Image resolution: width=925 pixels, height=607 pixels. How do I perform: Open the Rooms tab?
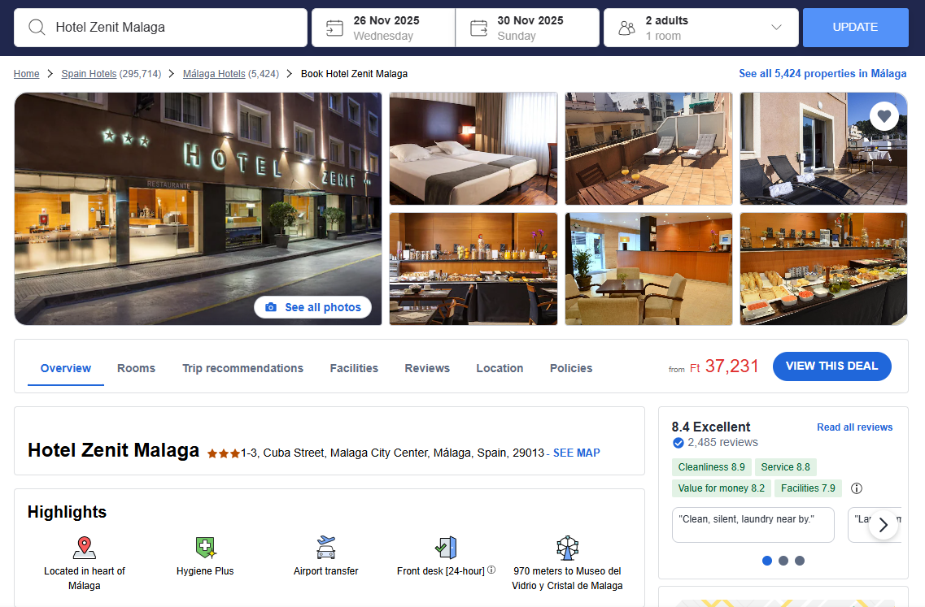coord(137,368)
